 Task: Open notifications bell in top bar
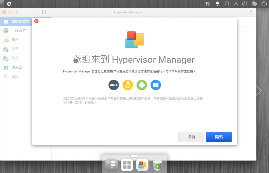pyautogui.click(x=217, y=4)
